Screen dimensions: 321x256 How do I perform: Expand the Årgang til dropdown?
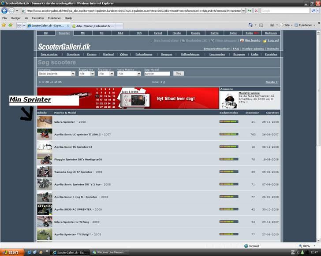click(106, 73)
